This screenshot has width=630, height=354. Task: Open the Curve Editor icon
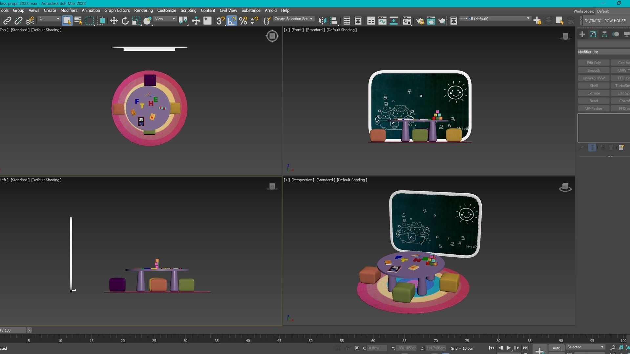click(x=382, y=21)
